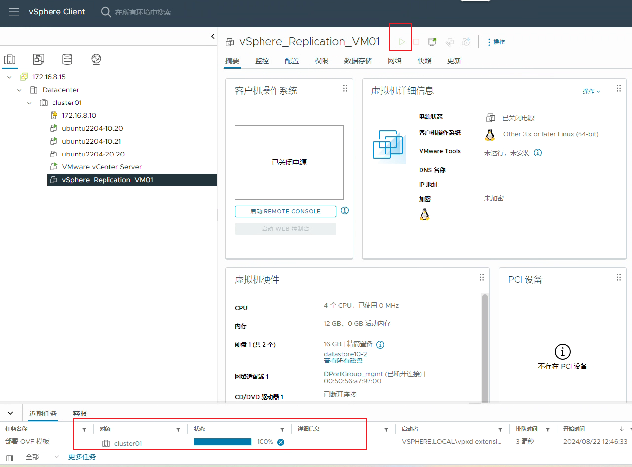Open the 数据存储 datastores tab
Screen dimensions: 632x467
pos(358,61)
